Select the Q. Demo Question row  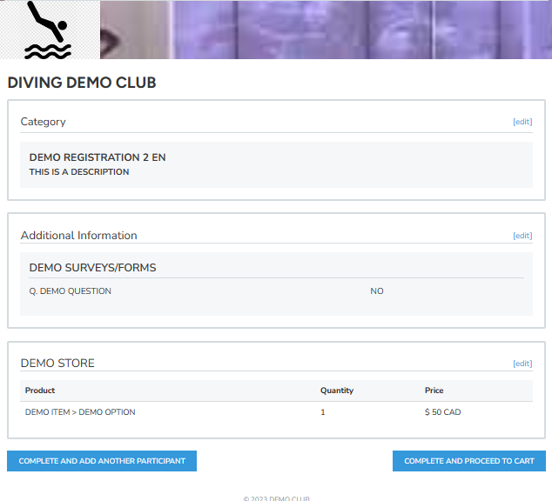pos(71,291)
